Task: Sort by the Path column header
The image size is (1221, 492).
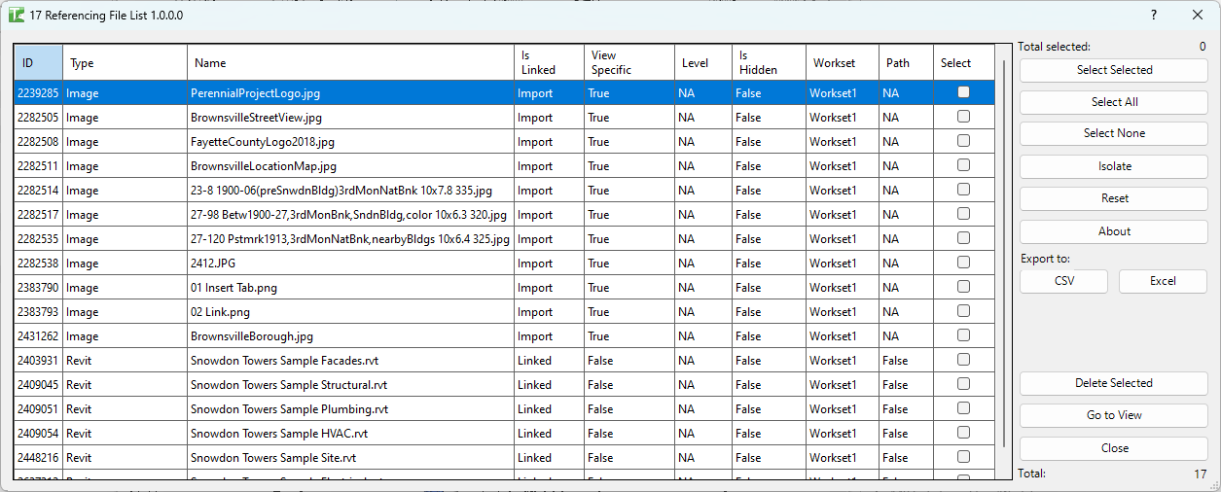Action: pyautogui.click(x=906, y=62)
